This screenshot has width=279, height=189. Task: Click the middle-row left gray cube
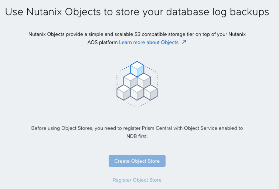[x=130, y=81]
